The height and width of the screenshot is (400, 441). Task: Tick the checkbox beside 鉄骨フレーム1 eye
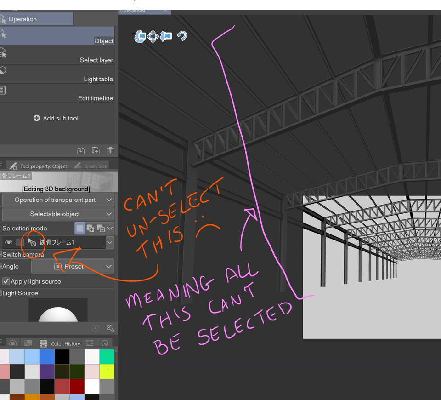click(20, 242)
